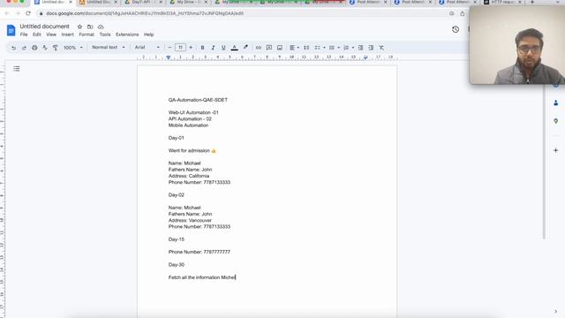
Task: Click the left indent marker on ruler
Action: 169,57
